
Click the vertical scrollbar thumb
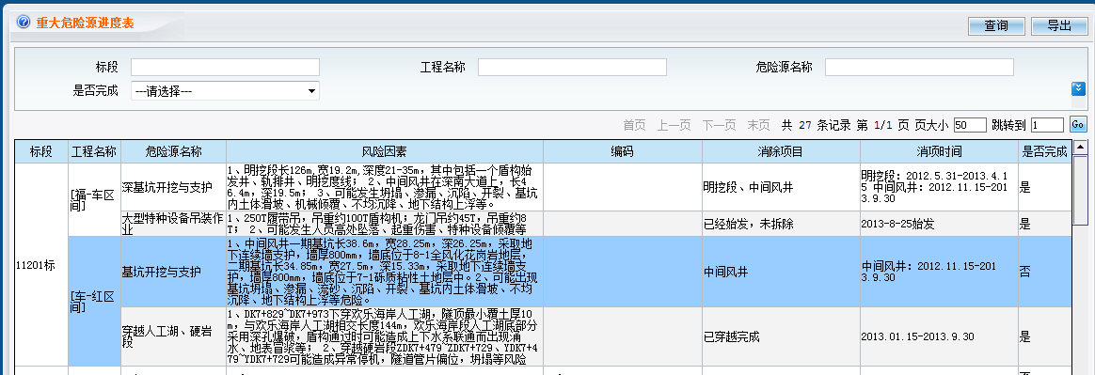pos(1080,190)
